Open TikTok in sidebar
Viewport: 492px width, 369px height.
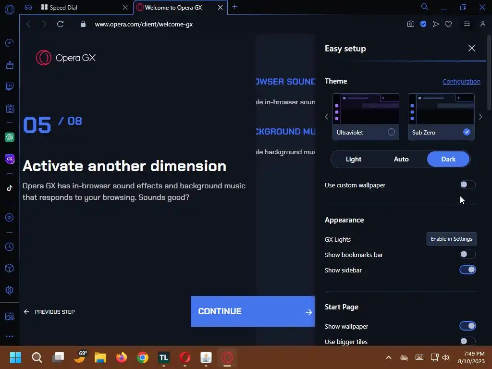(10, 188)
